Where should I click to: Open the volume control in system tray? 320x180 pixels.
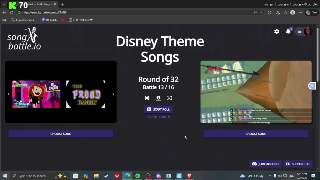click(x=280, y=176)
